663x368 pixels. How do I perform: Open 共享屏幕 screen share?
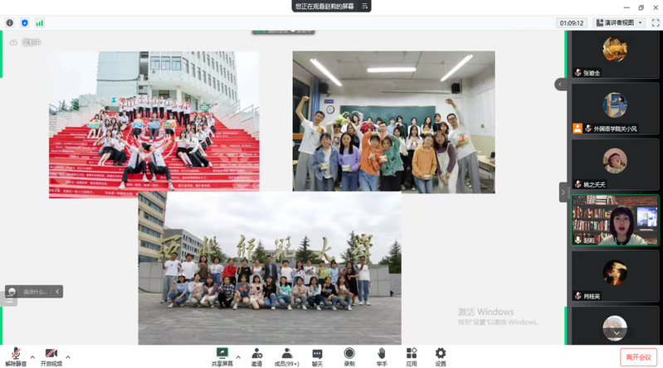coord(222,356)
